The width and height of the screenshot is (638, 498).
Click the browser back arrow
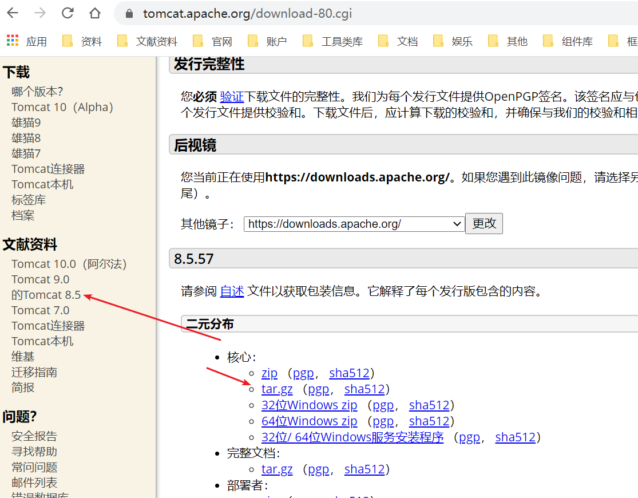[x=13, y=13]
